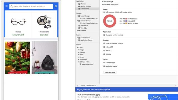
Task: Click Highlights from the Chrome 63 update
Action: click(94, 89)
